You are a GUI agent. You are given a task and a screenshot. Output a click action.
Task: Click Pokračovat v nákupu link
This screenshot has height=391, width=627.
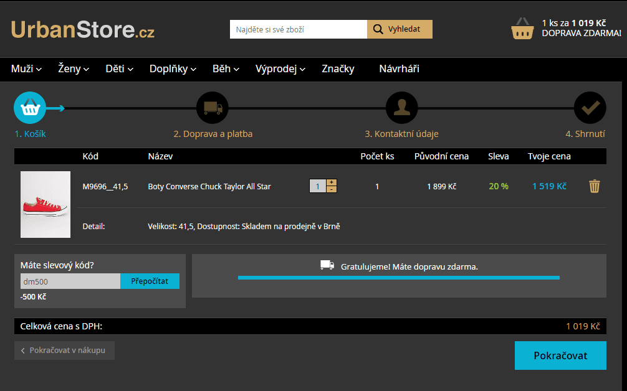(64, 351)
